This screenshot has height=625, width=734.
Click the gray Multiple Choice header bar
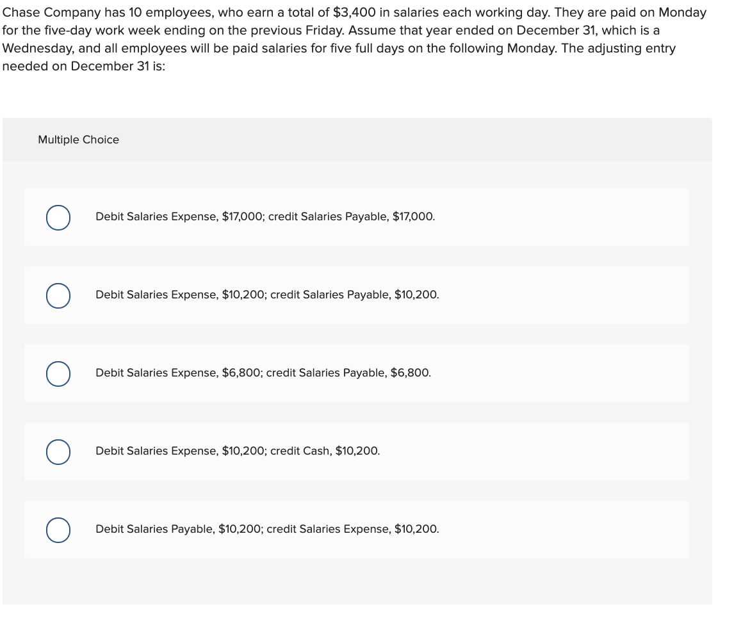pyautogui.click(x=357, y=140)
